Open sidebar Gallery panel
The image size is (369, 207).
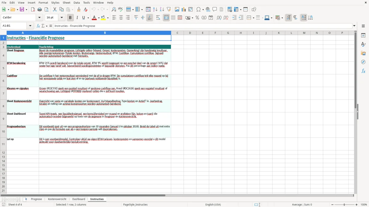(363, 53)
